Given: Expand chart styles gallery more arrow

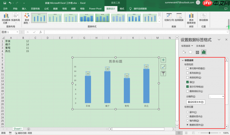Looking at the screenshot, I should point(159,22).
